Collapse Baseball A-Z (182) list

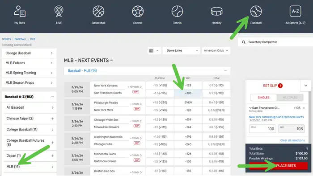52,97
